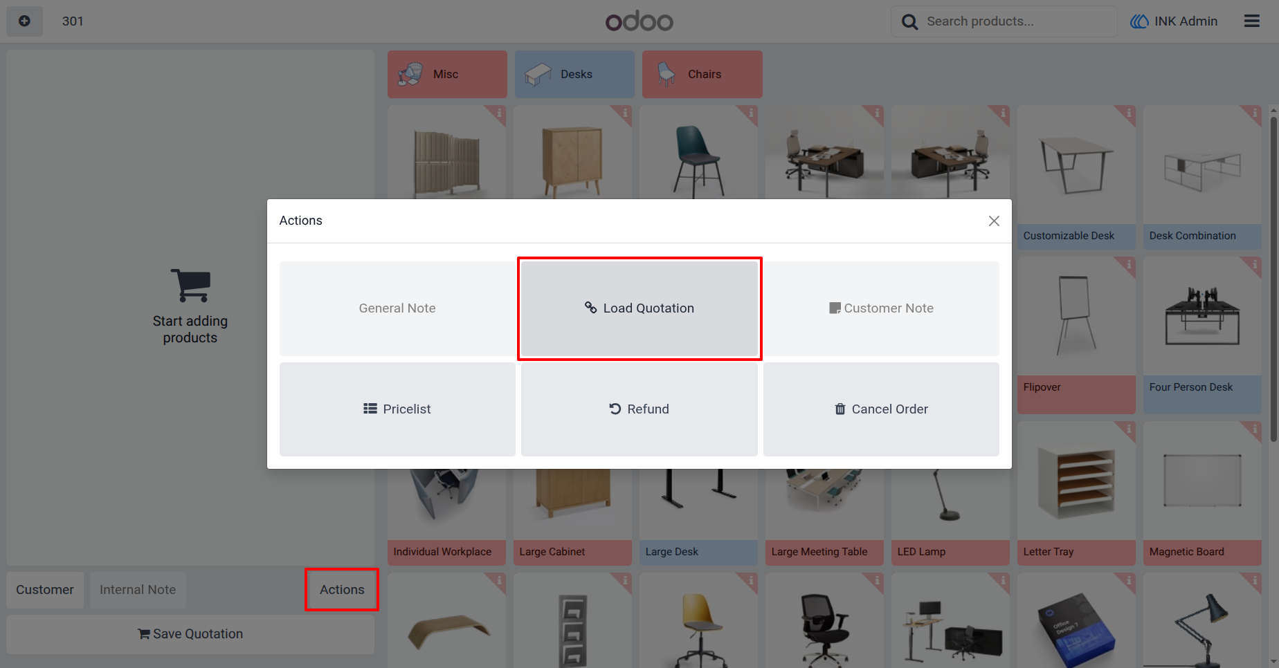The height and width of the screenshot is (668, 1279).
Task: Open info on Four Person Desk corner icon
Action: tap(1254, 264)
